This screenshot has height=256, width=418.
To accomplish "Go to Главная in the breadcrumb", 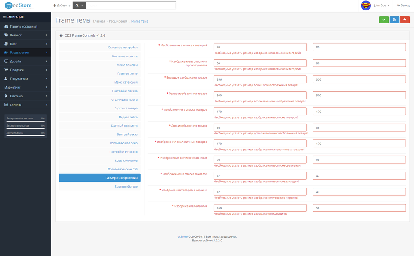I will [x=99, y=21].
